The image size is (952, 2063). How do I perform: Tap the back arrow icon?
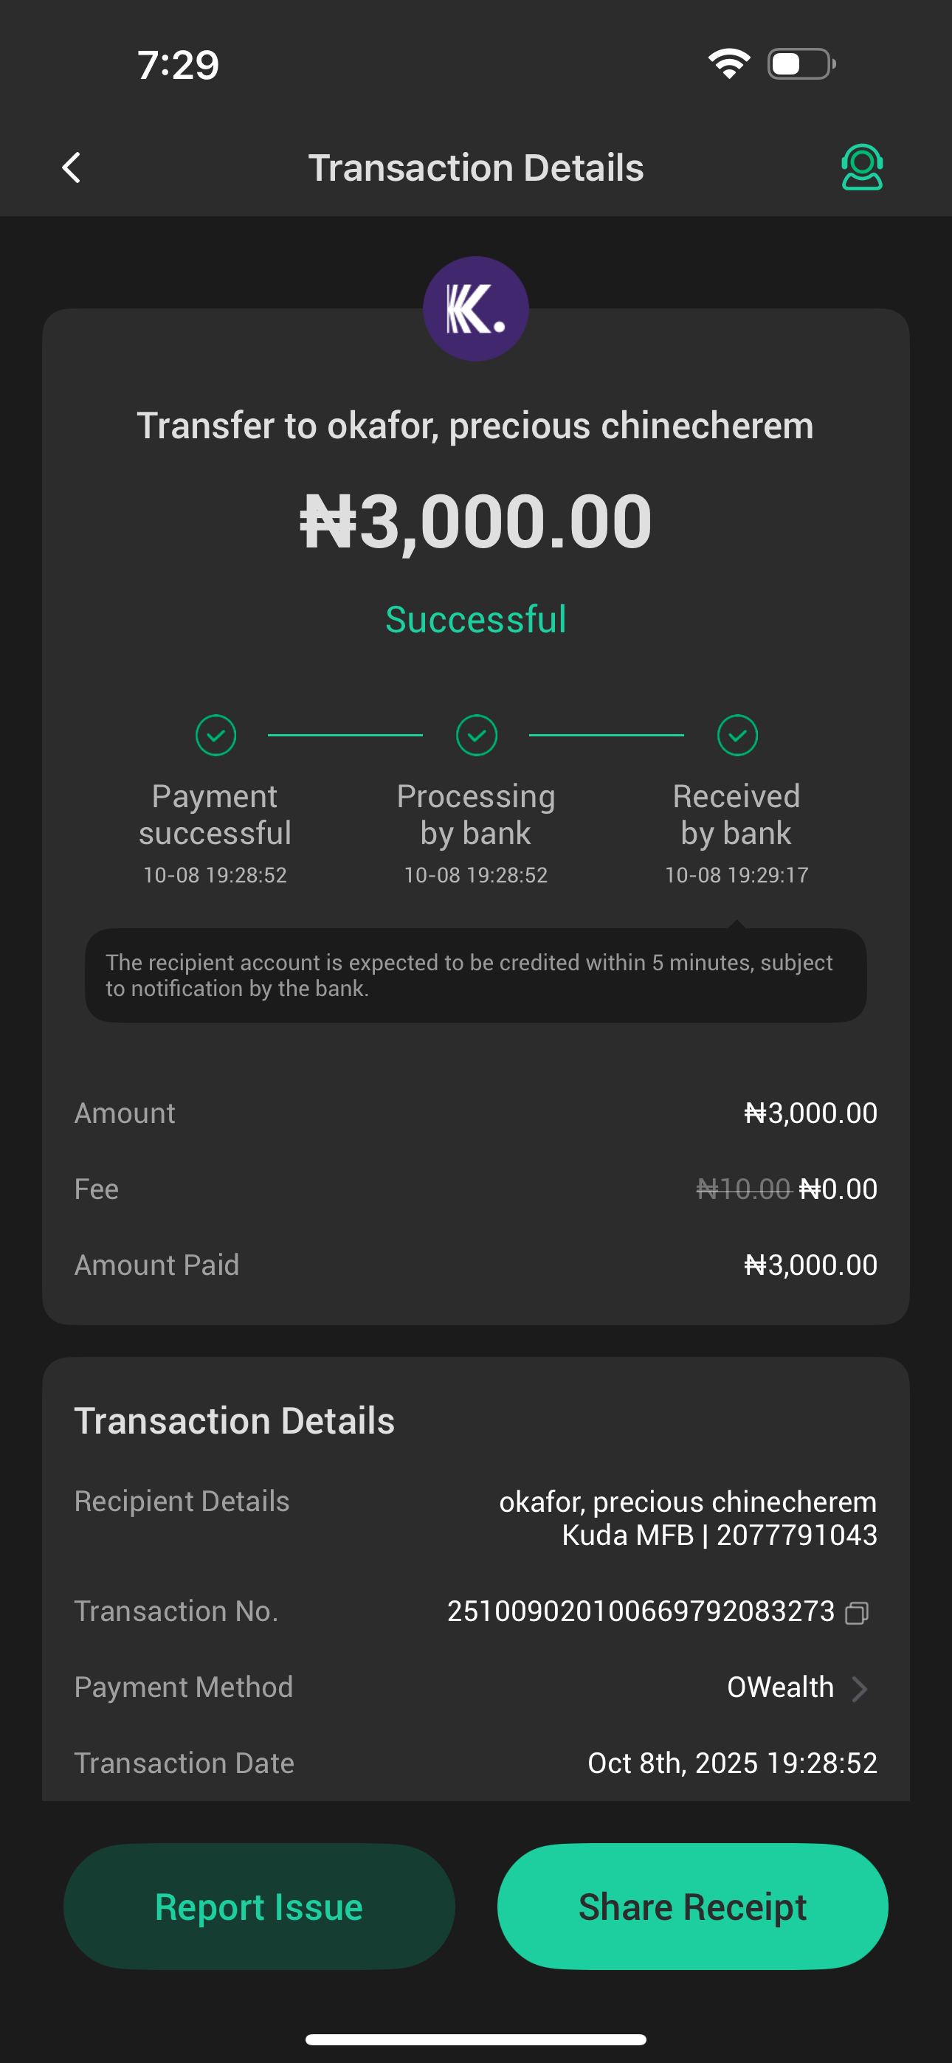pos(72,167)
